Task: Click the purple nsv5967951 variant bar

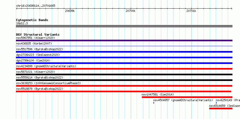Action: pyautogui.click(x=124, y=40)
